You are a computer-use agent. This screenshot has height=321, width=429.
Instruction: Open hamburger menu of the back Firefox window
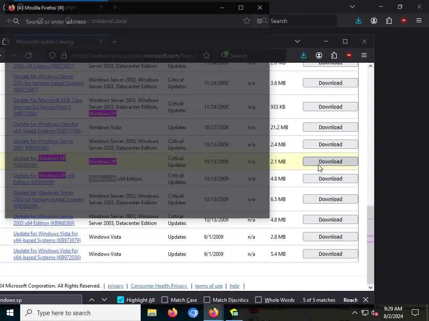click(x=419, y=21)
